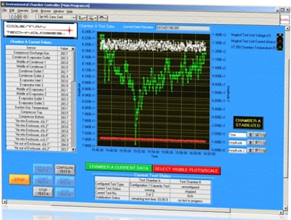Click the Amplitude scale autoscale icon
The image size is (291, 220).
[257, 143]
